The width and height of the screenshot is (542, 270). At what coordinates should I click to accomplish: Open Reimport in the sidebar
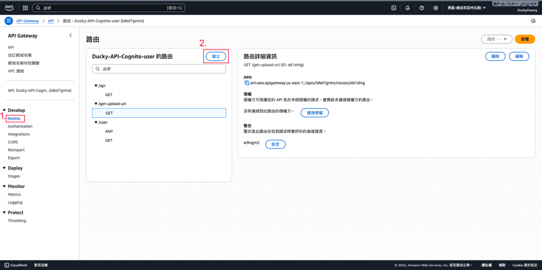click(16, 150)
